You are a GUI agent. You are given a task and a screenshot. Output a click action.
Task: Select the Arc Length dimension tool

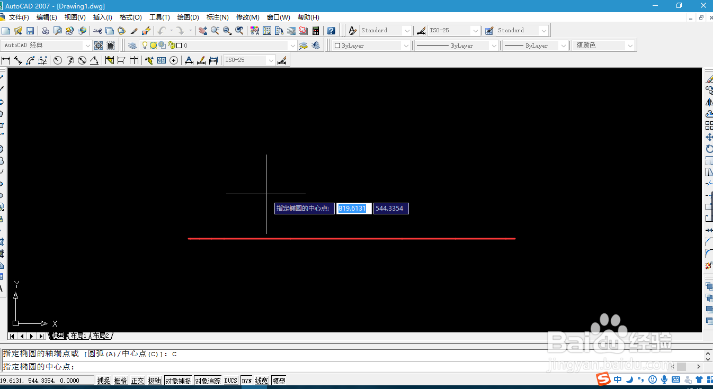coord(30,60)
